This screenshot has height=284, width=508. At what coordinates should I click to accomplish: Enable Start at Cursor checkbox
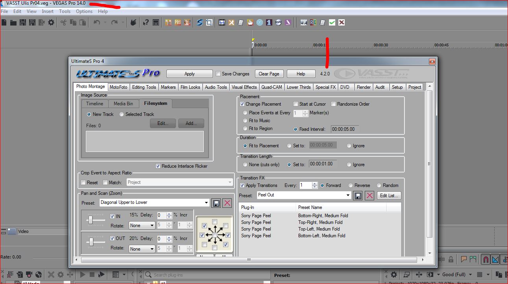296,104
